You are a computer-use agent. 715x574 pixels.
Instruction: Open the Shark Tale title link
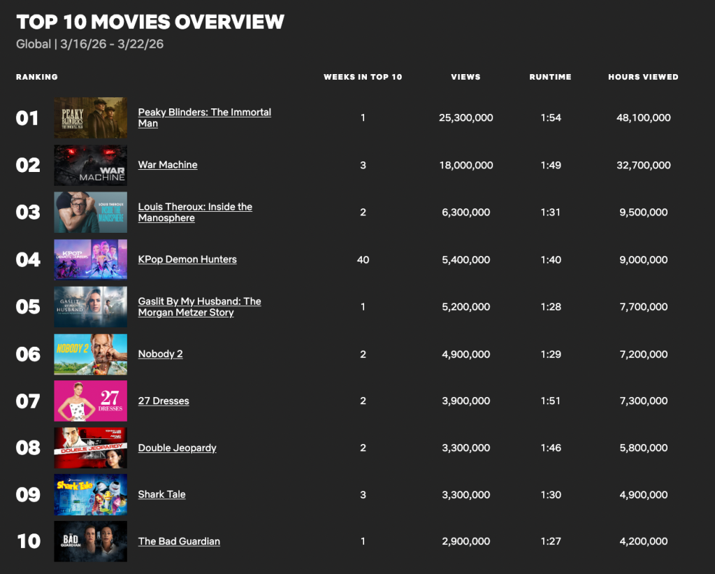tap(161, 494)
